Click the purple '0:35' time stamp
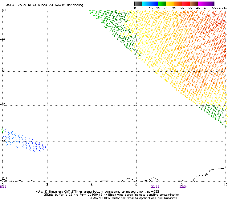 [3, 187]
